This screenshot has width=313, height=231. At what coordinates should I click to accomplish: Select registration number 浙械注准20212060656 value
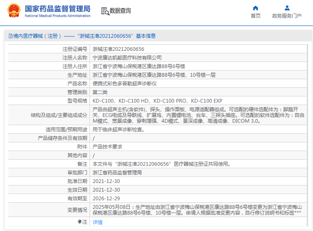click(x=118, y=49)
